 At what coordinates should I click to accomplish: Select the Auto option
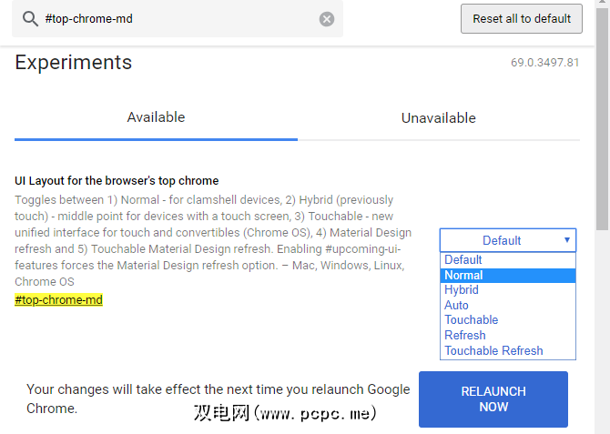(508, 306)
